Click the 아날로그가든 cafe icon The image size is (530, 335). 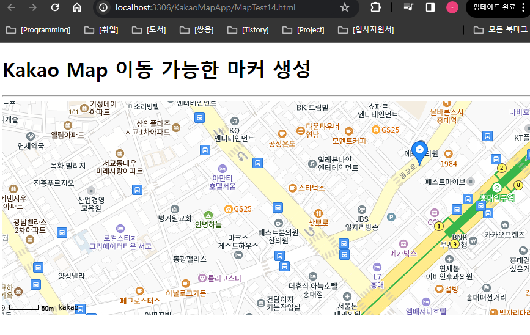coord(186,283)
